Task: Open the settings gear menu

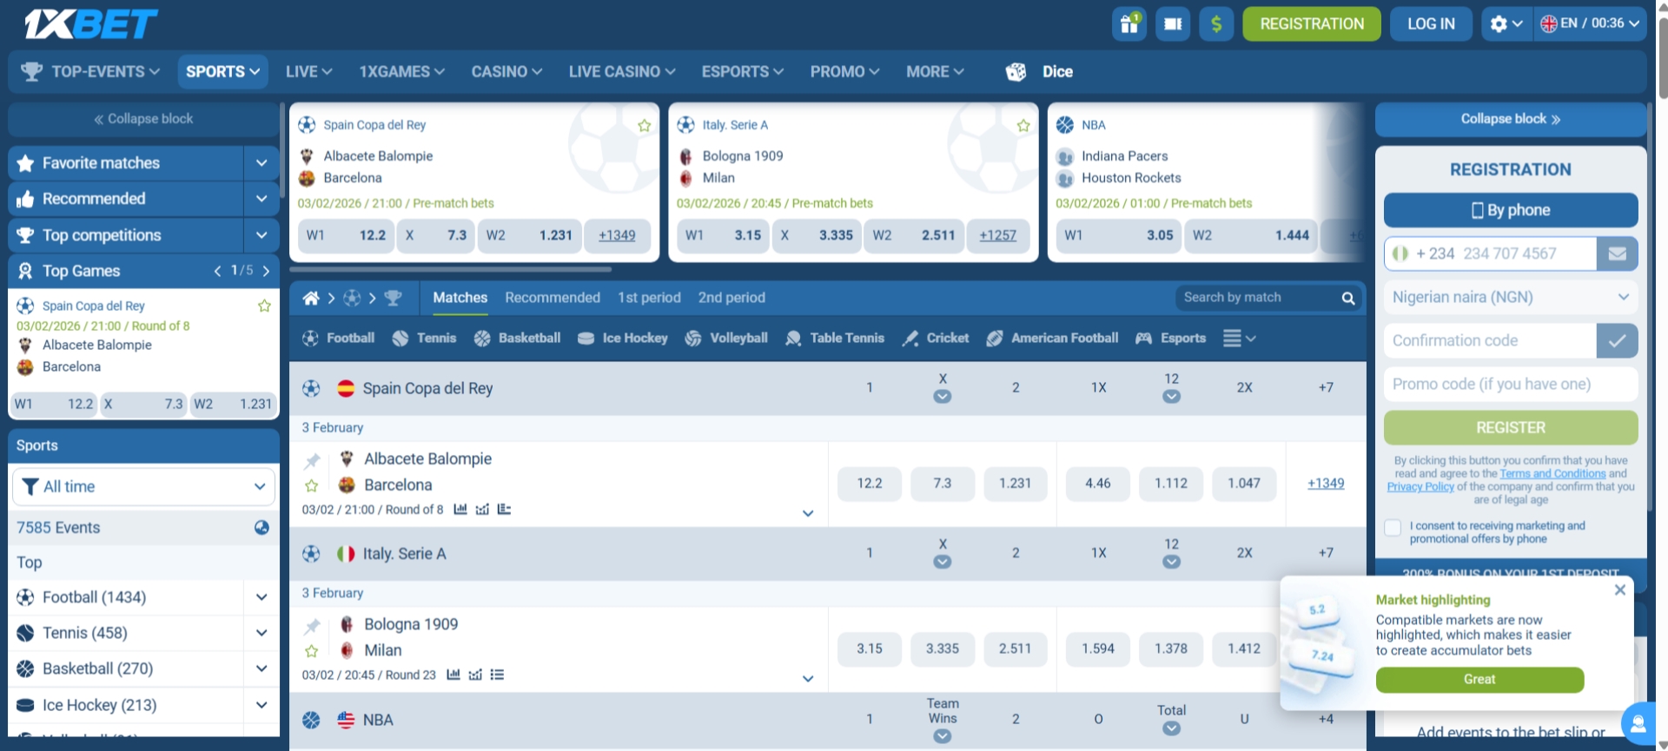Action: [1506, 24]
